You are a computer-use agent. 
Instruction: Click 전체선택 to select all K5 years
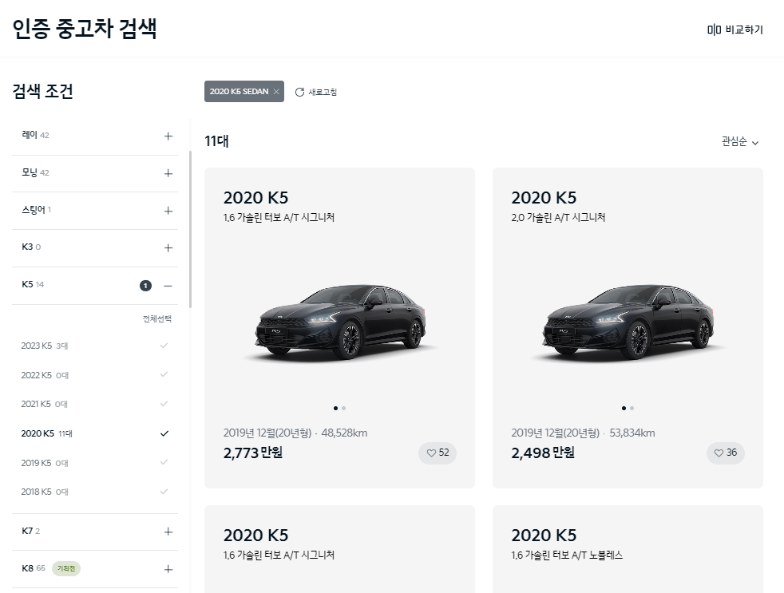click(x=157, y=318)
